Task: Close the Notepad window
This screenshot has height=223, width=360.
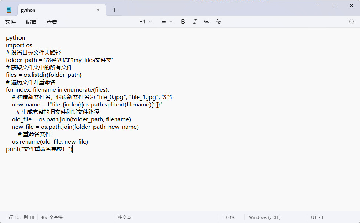Action: [351, 6]
